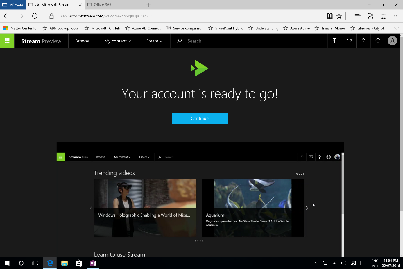
Task: Open the invite envelope icon
Action: (x=349, y=41)
